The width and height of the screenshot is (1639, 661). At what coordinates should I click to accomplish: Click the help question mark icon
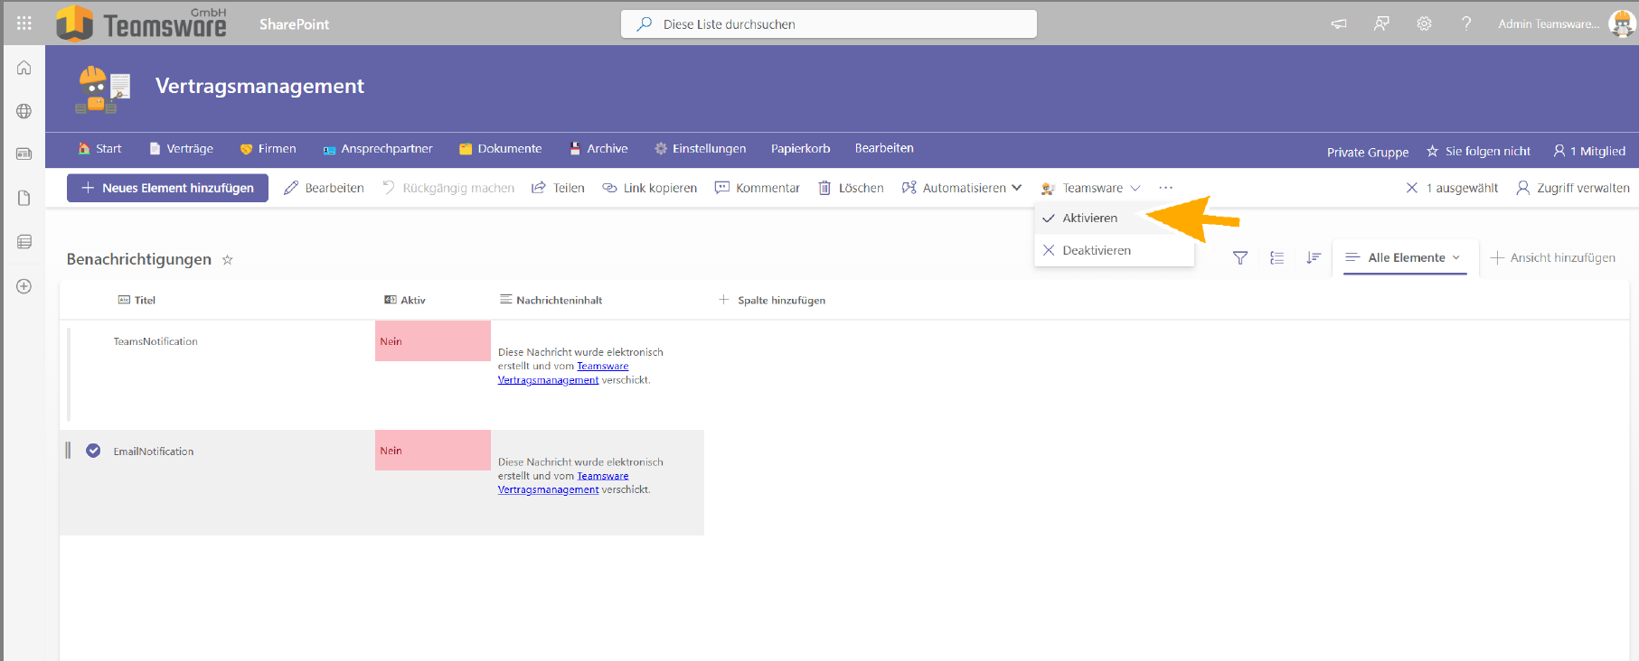click(x=1466, y=23)
